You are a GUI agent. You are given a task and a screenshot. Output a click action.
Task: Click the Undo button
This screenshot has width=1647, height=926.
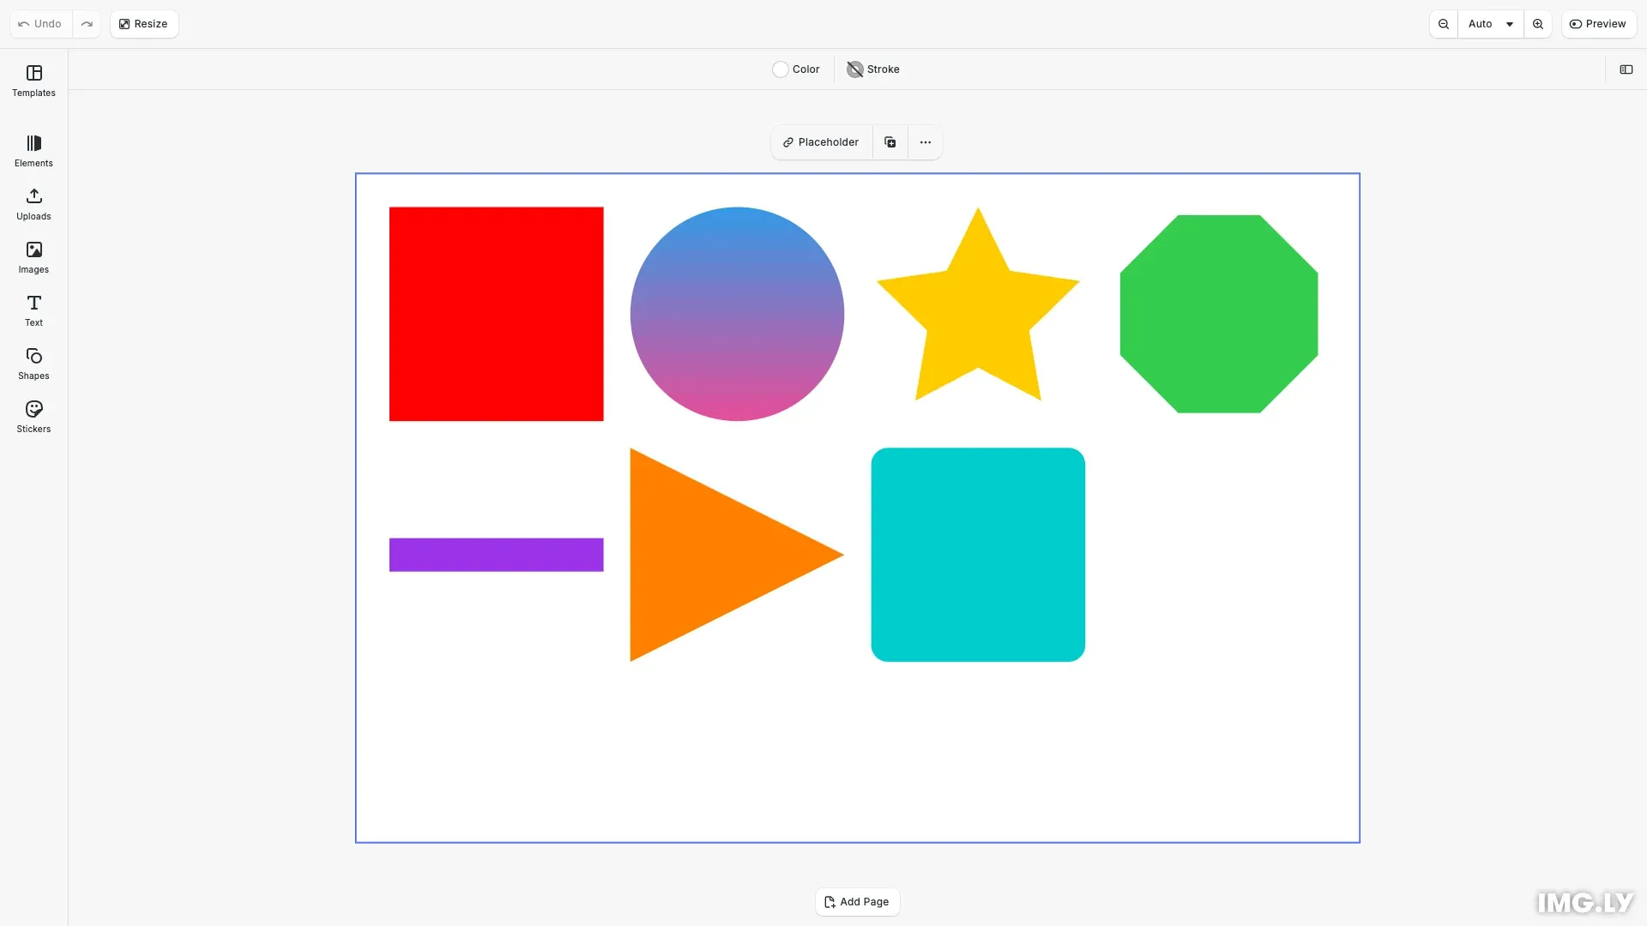pos(38,23)
